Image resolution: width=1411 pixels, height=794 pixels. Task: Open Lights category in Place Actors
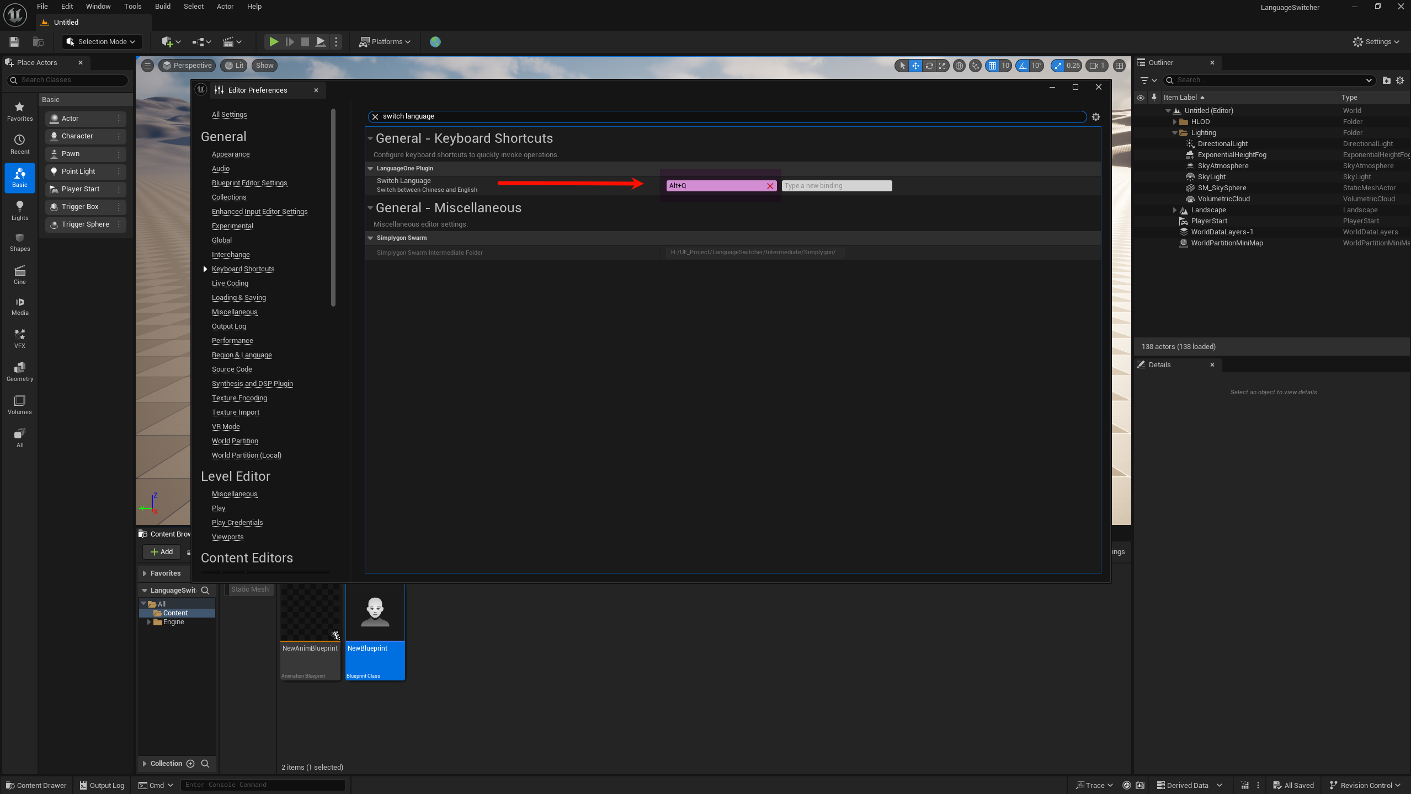pos(20,211)
